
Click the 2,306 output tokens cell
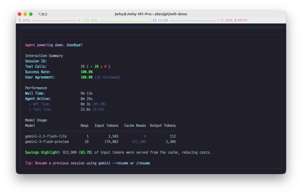(171, 142)
